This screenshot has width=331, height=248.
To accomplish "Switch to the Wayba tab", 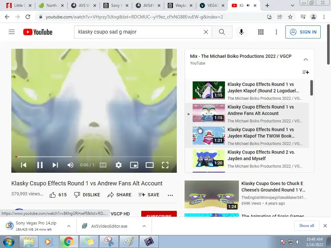I will pos(180,5).
